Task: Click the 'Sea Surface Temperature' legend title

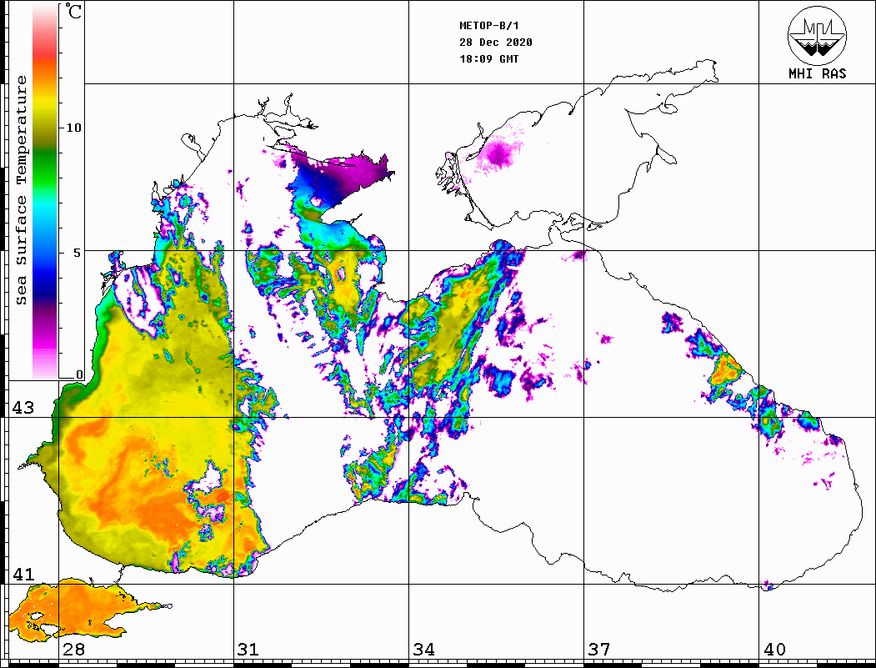Action: coord(21,190)
